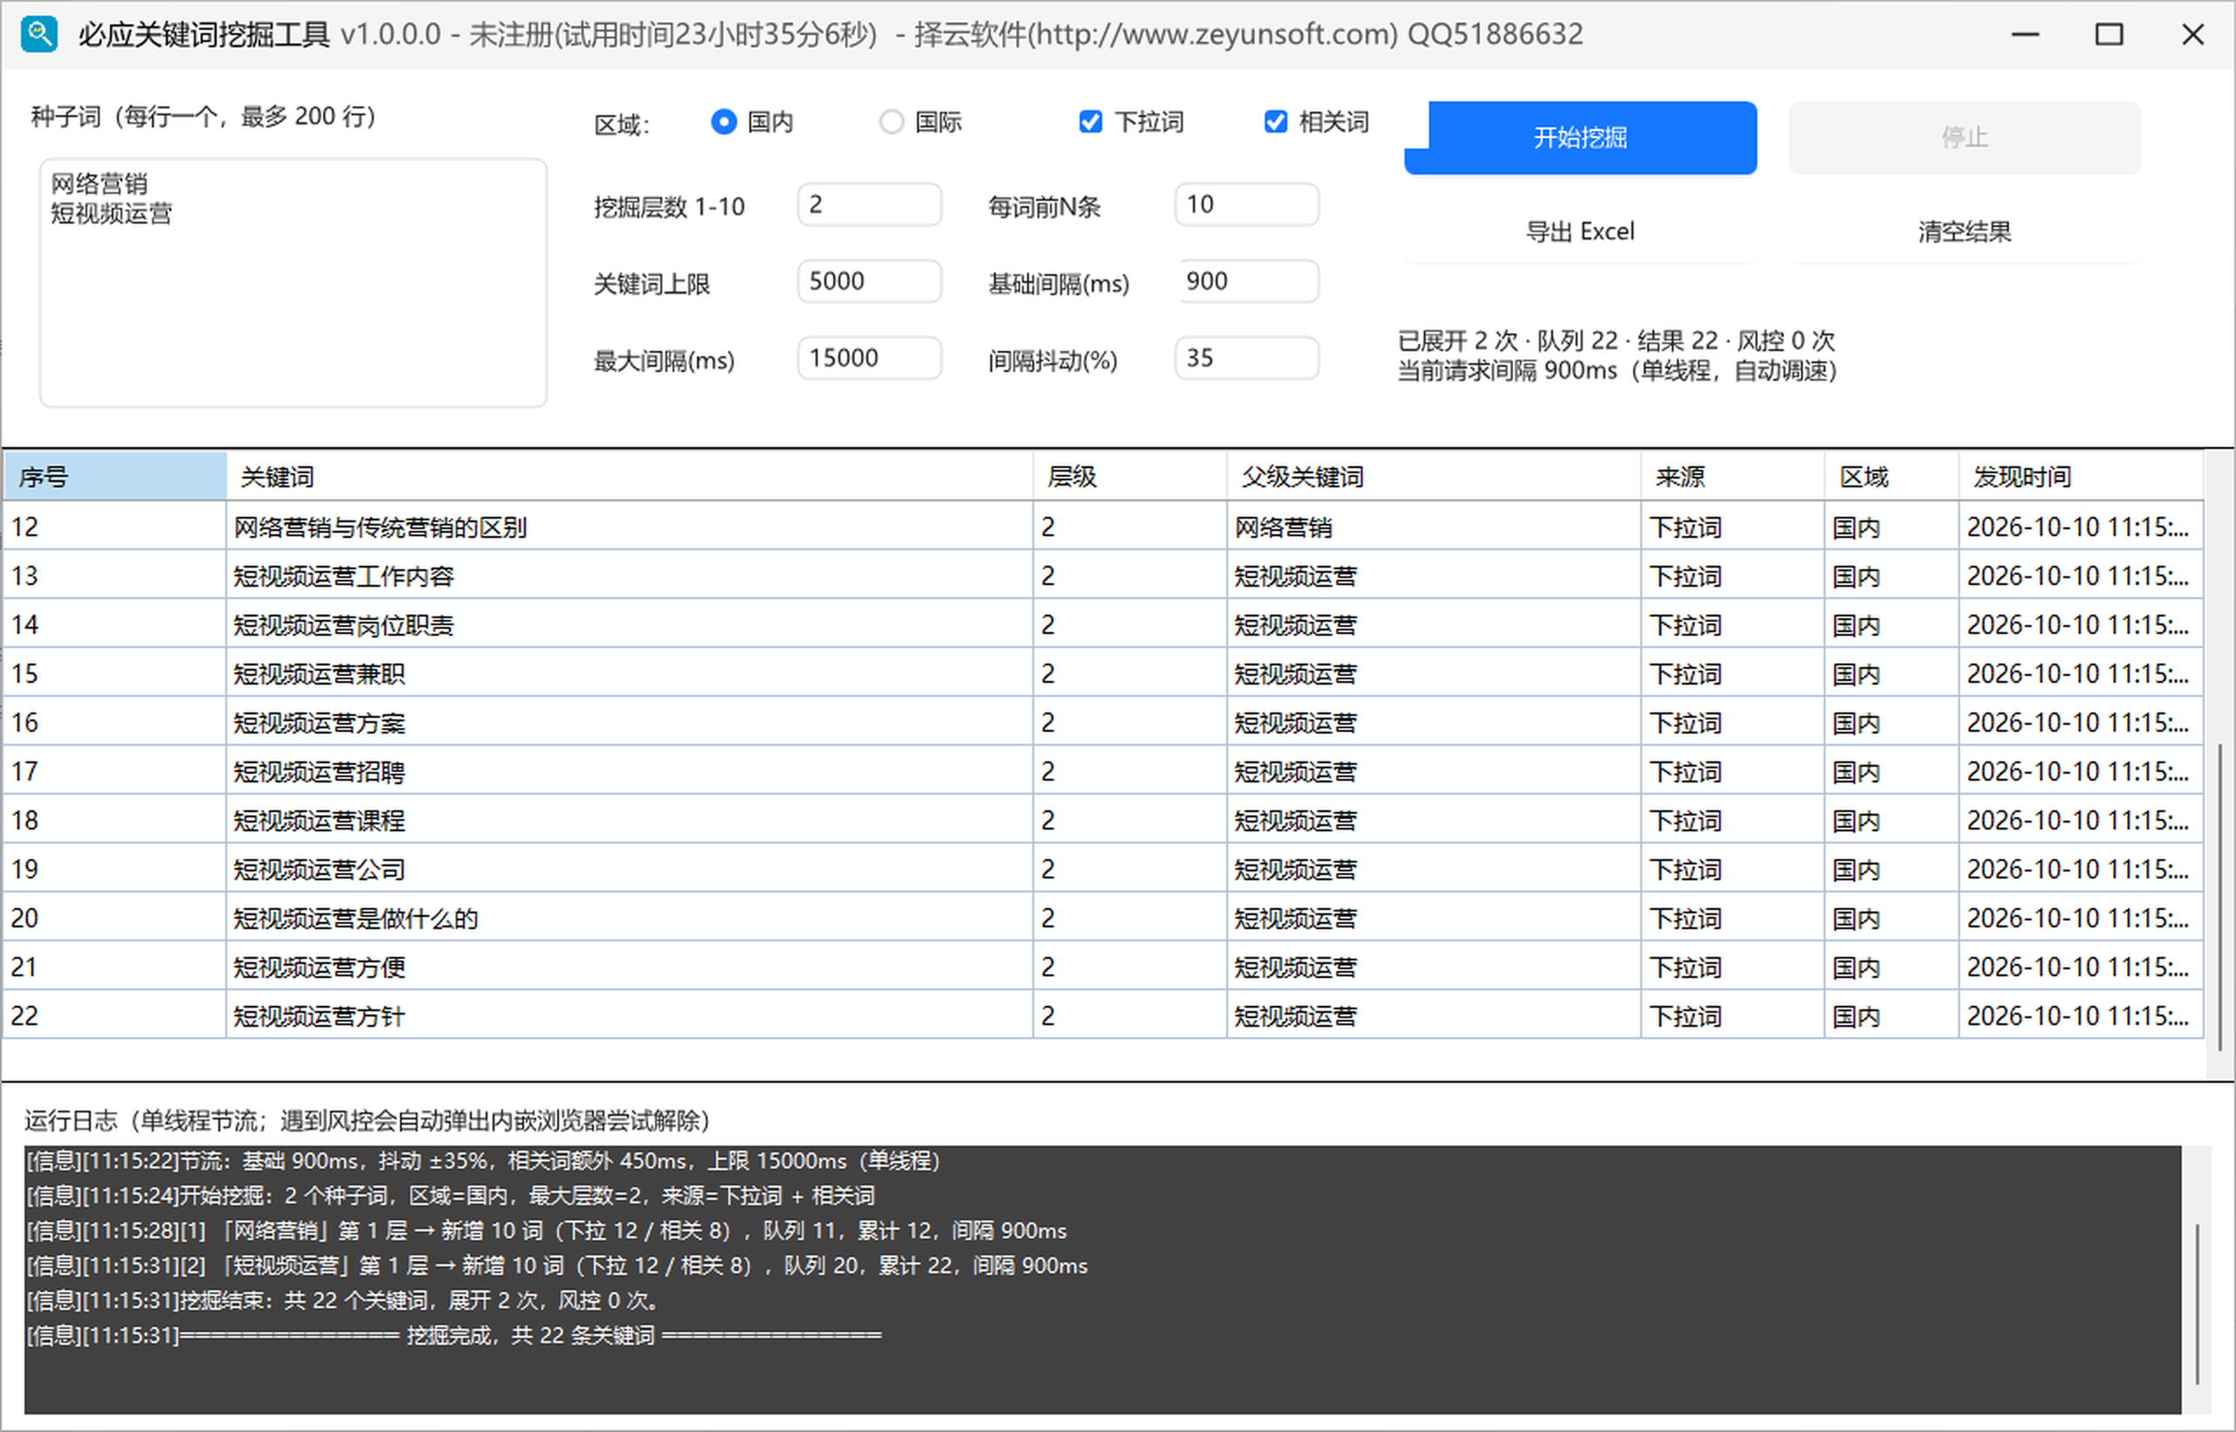Select row 短视频运营是做什么的
Screen dimensions: 2236x1432
click(1103, 919)
